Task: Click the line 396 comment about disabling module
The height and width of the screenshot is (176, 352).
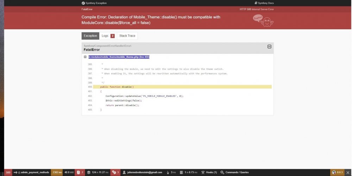Action: point(163,69)
